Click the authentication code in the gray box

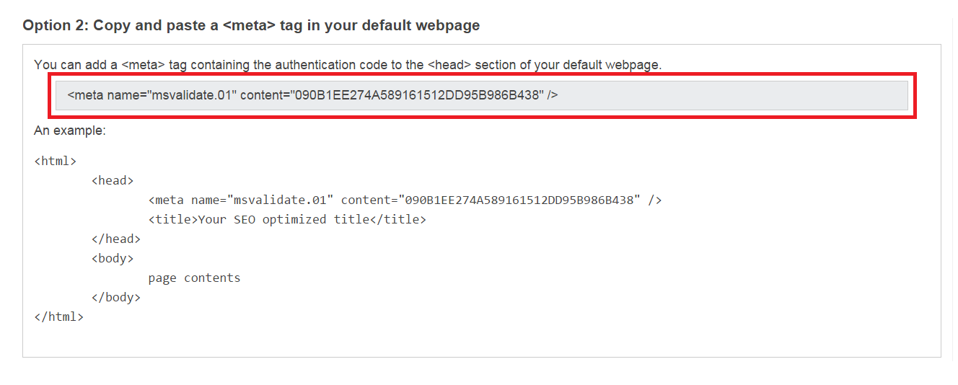coord(418,95)
